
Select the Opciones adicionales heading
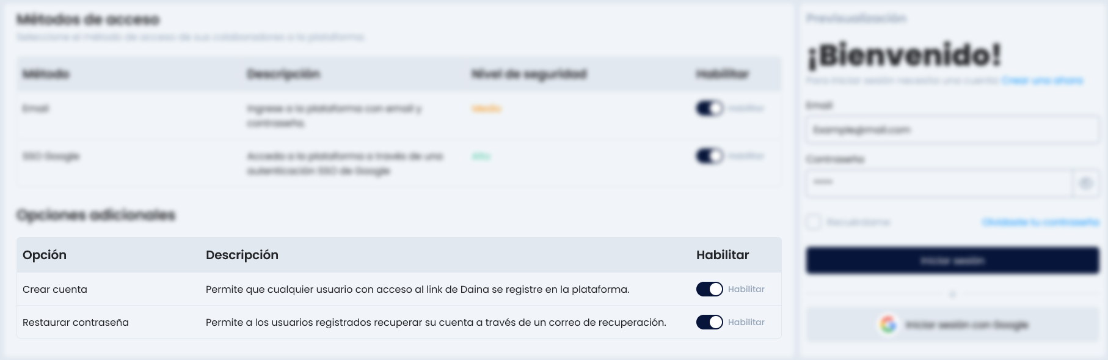tap(97, 215)
